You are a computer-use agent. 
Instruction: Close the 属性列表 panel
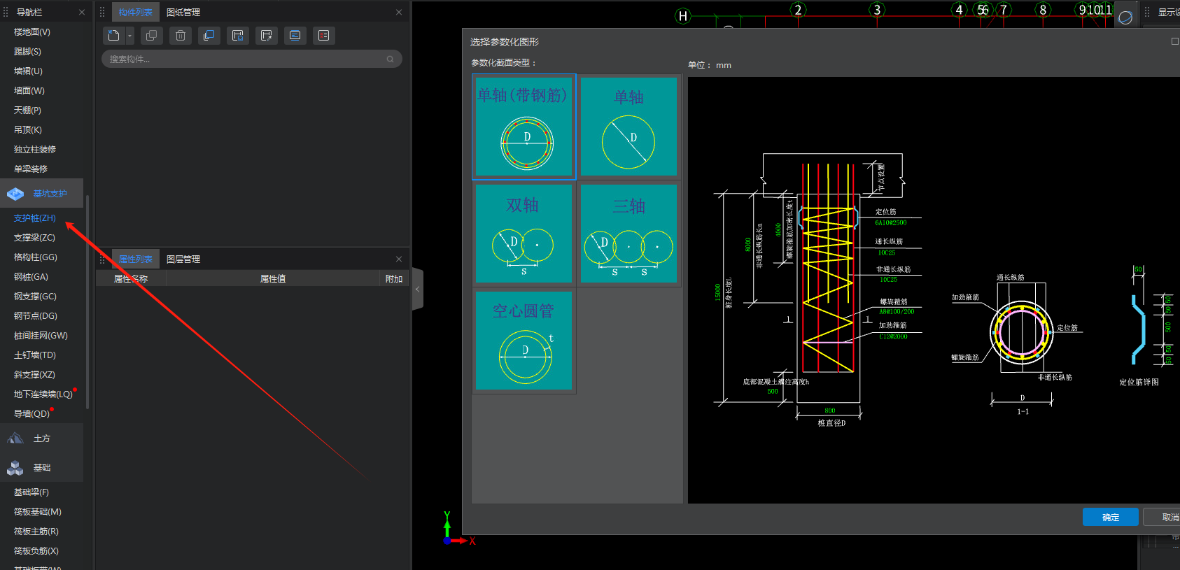point(399,259)
